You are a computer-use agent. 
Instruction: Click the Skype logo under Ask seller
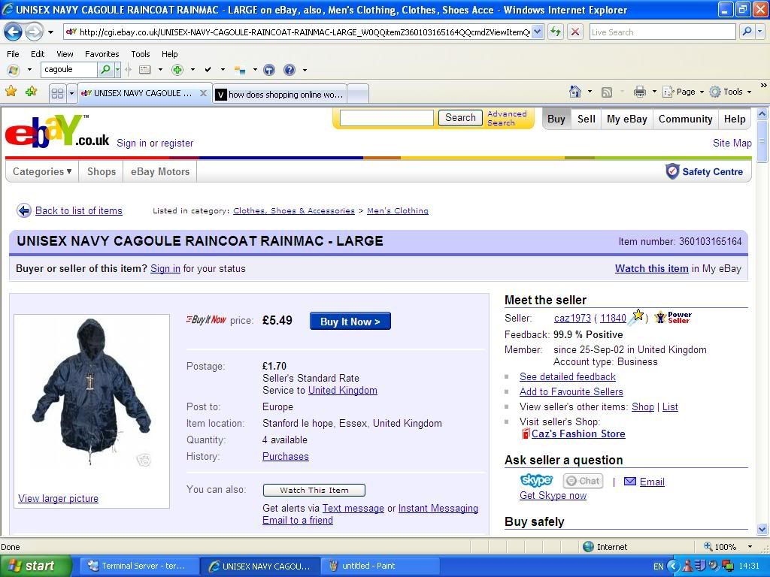point(536,480)
